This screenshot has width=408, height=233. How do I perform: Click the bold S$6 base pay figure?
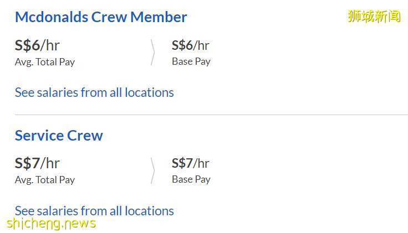(182, 45)
